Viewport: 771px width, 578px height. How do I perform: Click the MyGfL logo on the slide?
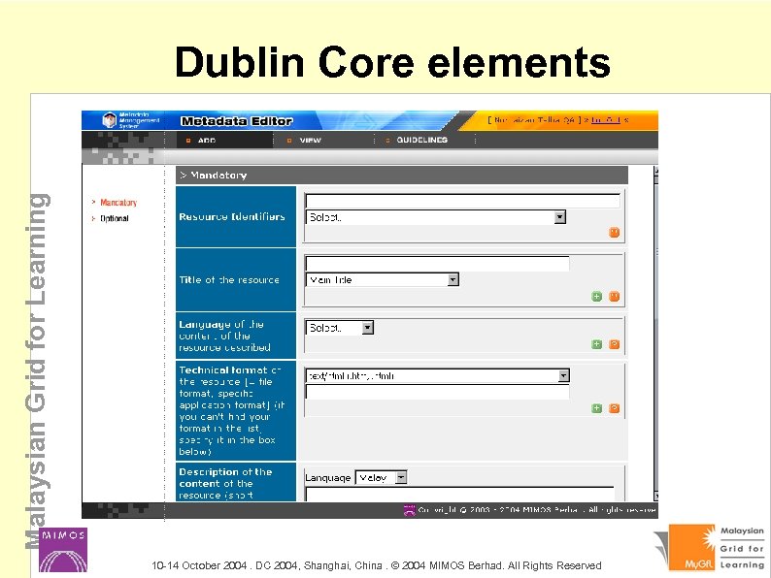point(708,548)
